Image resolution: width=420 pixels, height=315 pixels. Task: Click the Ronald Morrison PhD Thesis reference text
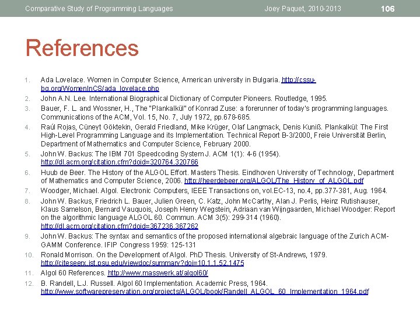pyautogui.click(x=184, y=255)
